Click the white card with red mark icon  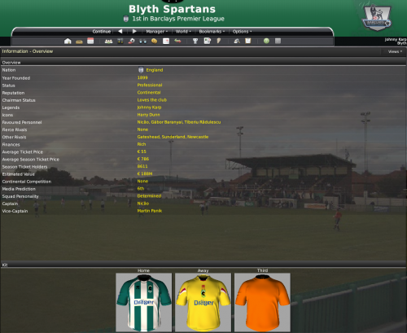(x=166, y=41)
